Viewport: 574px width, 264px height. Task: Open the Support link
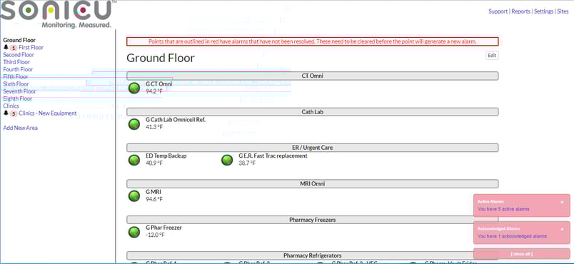(x=498, y=11)
